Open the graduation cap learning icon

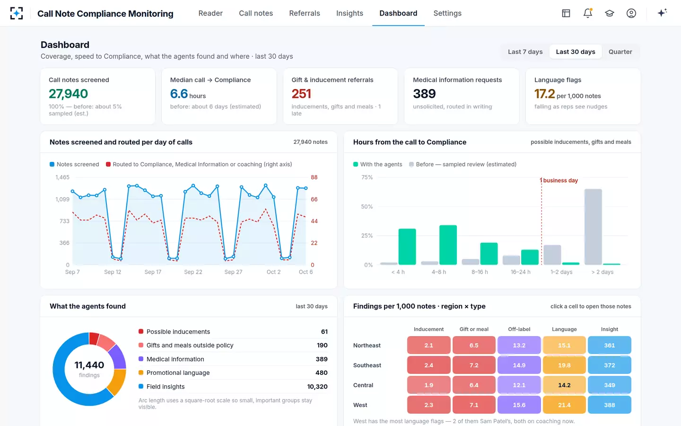tap(610, 13)
